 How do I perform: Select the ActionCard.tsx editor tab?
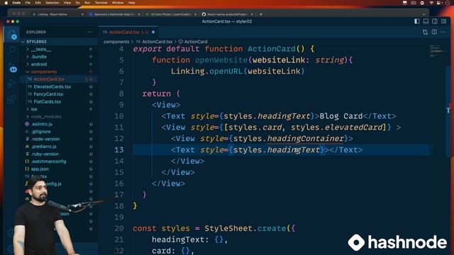coord(128,32)
